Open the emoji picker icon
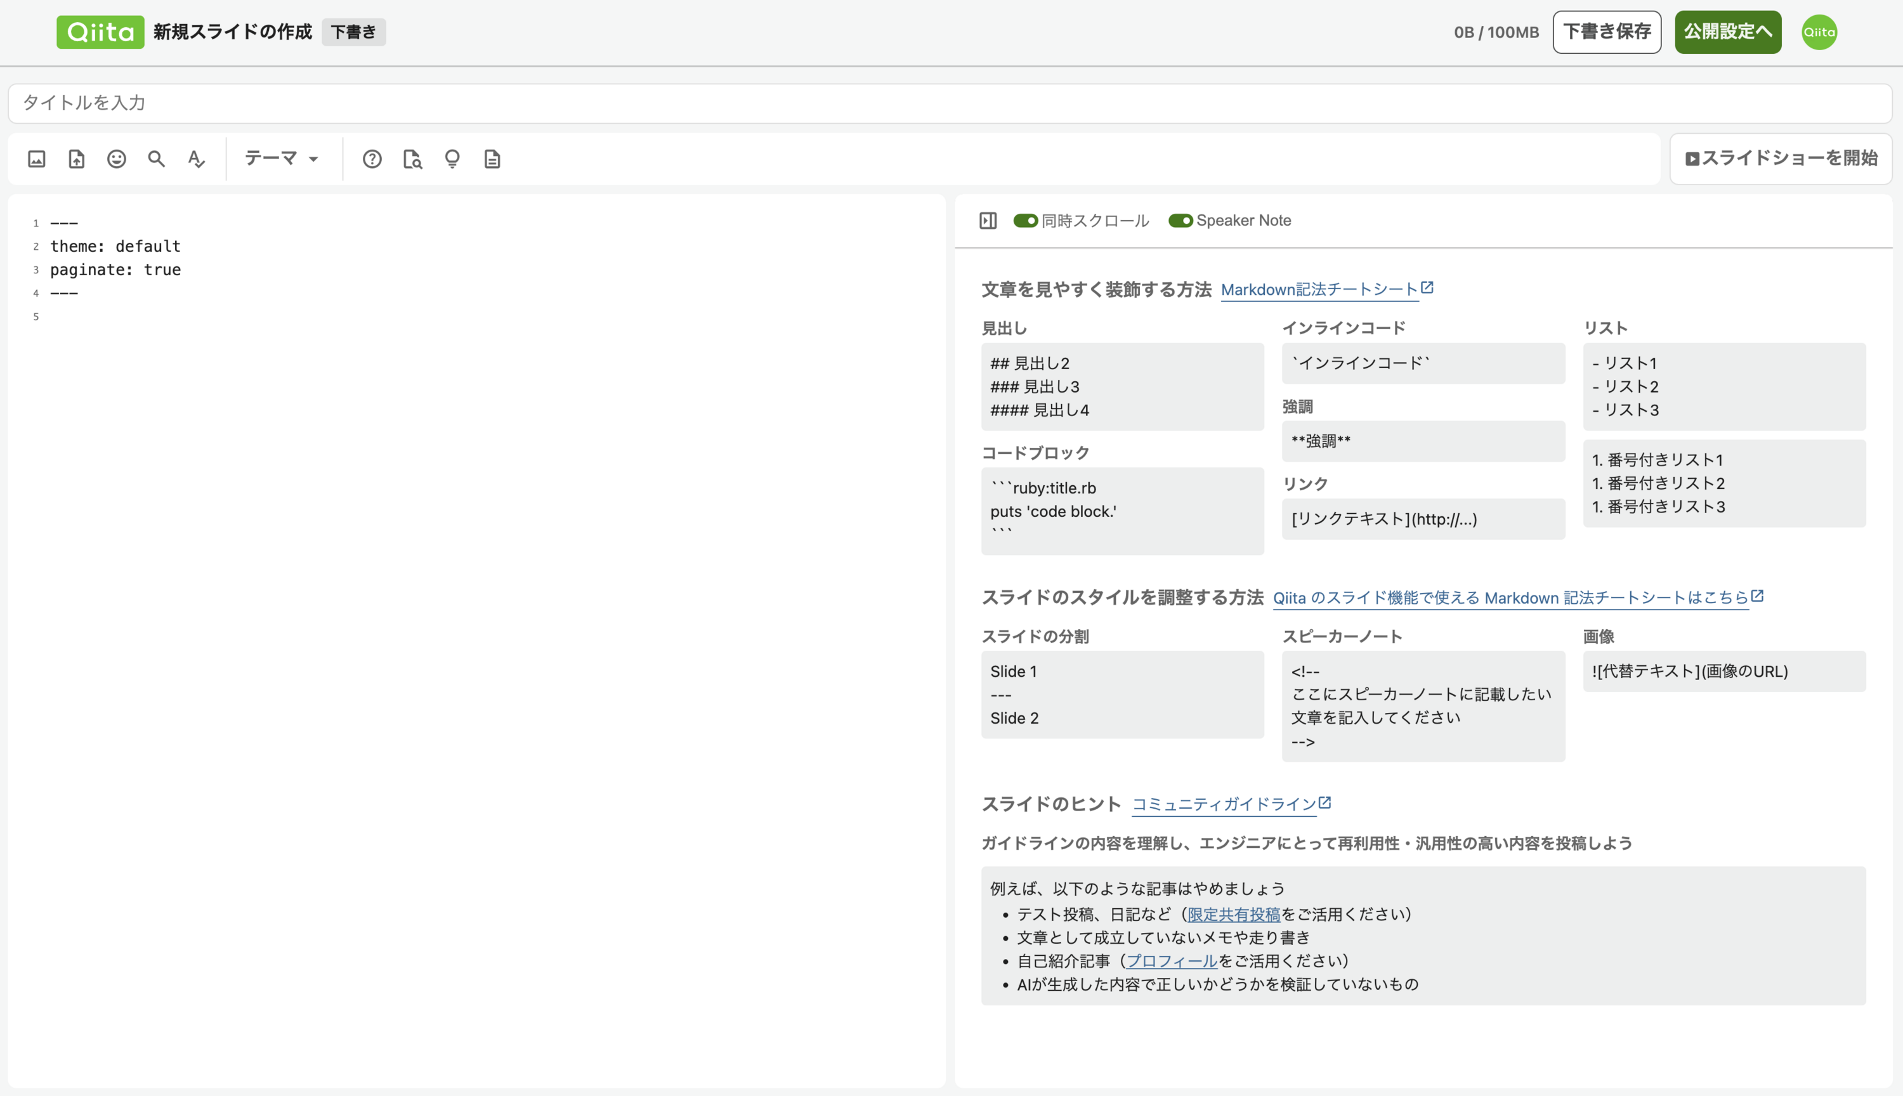 (x=117, y=159)
